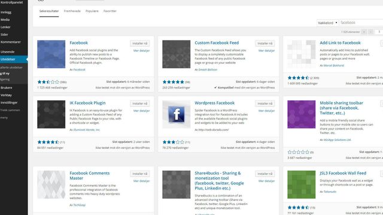This screenshot has width=383, height=215.
Task: Click the star rating for Custom Facebook Feed
Action: point(173,82)
